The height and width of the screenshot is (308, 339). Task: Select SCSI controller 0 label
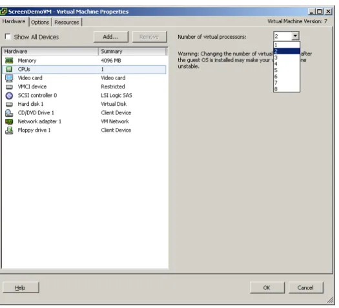pos(37,96)
